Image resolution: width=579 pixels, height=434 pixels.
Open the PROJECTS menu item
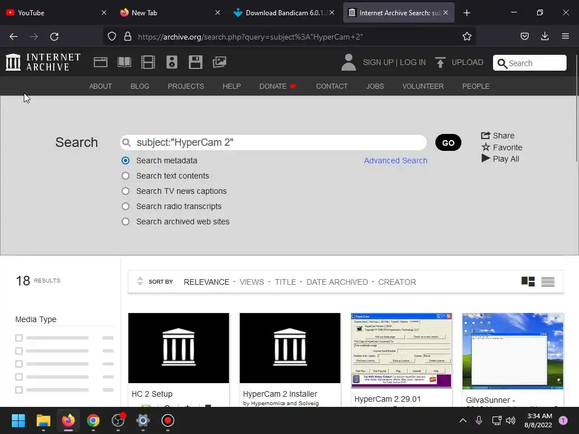[185, 86]
